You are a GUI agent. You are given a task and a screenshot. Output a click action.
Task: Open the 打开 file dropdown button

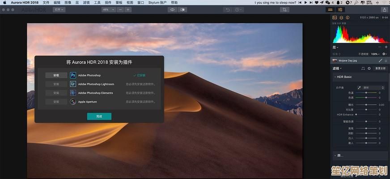[59, 10]
